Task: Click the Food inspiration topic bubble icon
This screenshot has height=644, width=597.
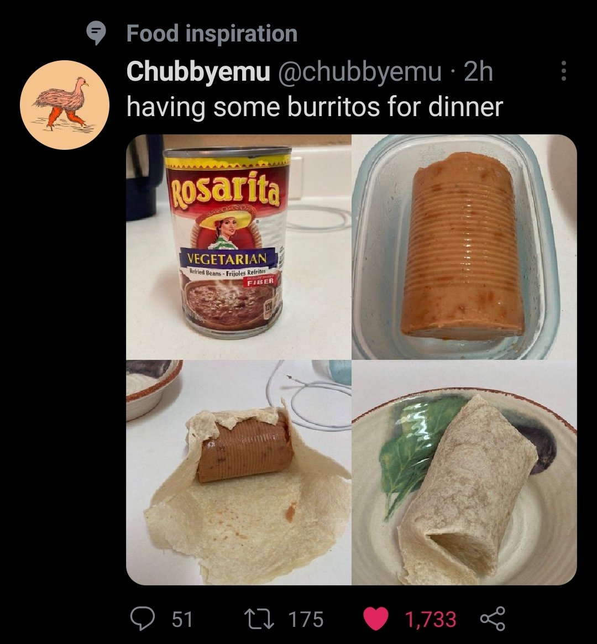Action: pyautogui.click(x=97, y=34)
